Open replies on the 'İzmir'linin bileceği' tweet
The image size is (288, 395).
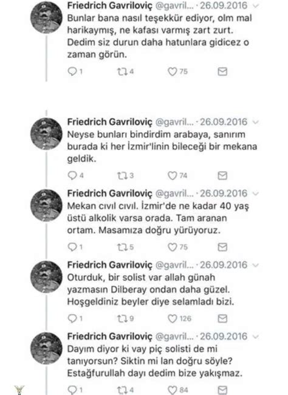coord(72,175)
